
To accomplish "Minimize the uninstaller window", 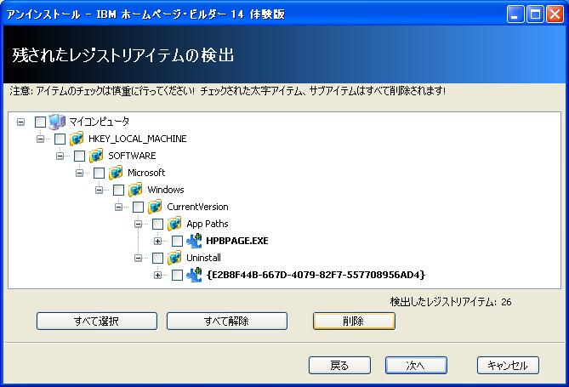I will click(x=515, y=14).
